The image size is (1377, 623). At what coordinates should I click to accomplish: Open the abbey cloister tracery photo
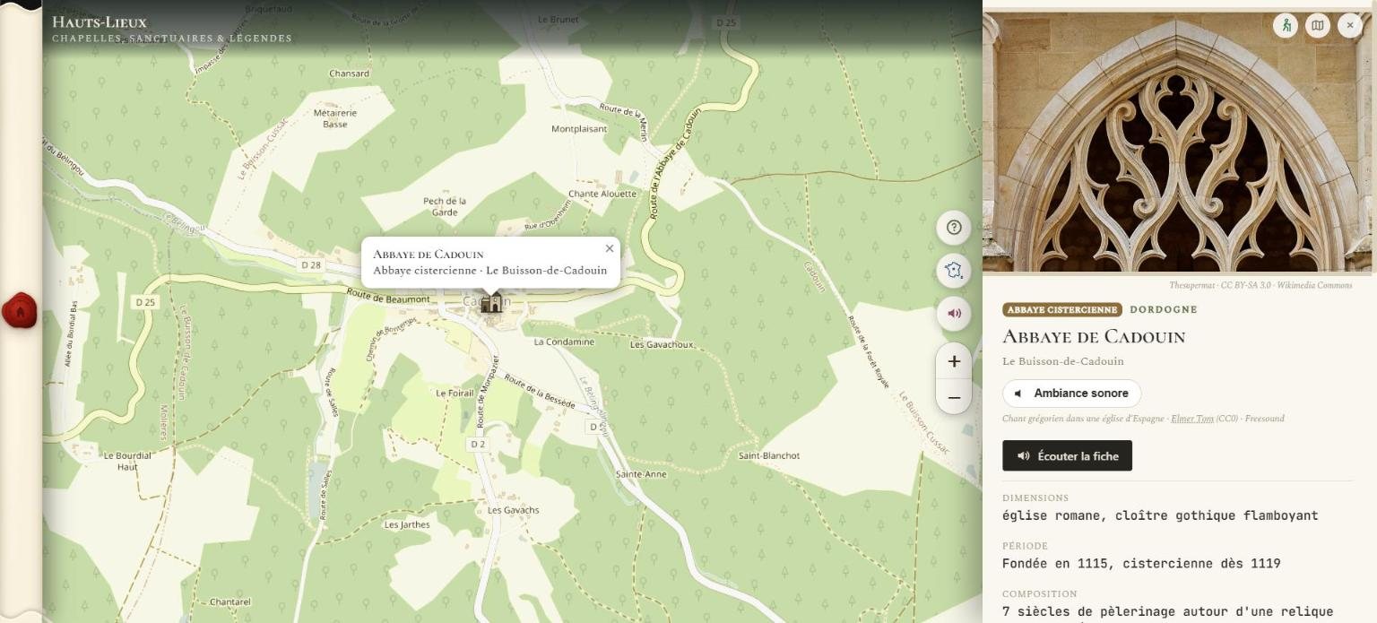pos(1177,141)
